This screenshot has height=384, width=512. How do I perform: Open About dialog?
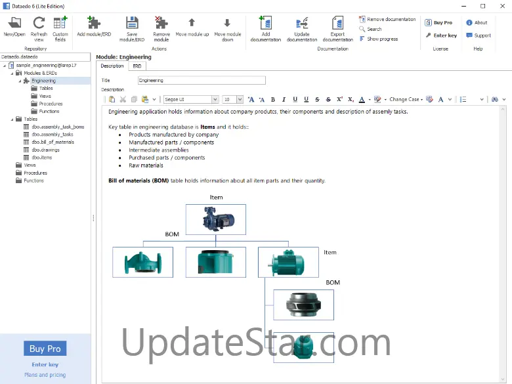pos(477,22)
